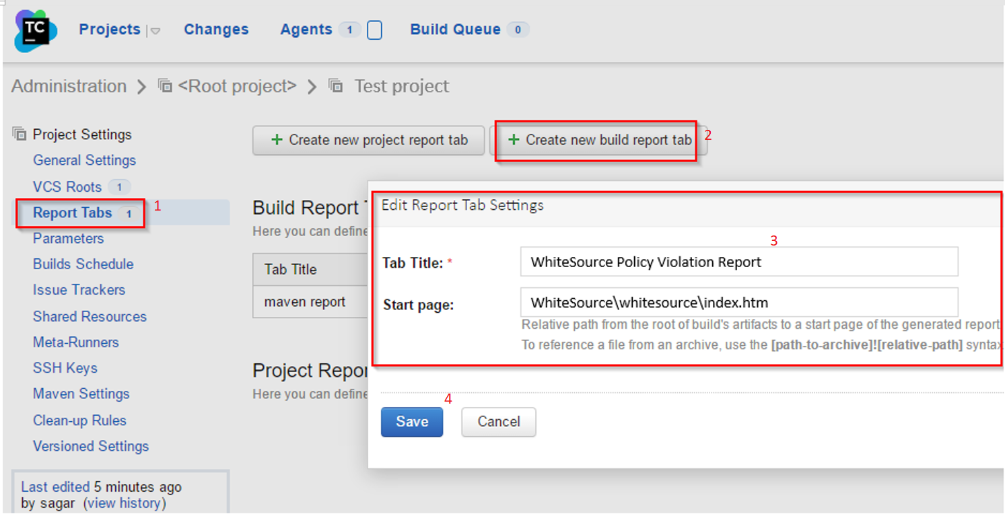Viewport: 1005px width, 516px height.
Task: Navigate to the Root project breadcrumb
Action: pos(236,86)
